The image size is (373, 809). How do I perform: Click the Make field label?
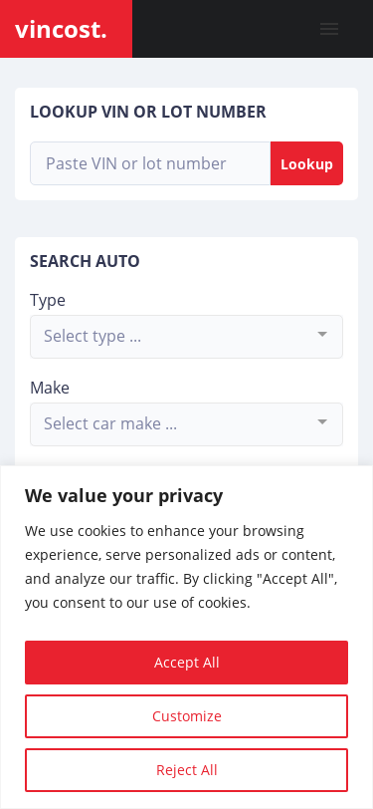pyautogui.click(x=50, y=388)
